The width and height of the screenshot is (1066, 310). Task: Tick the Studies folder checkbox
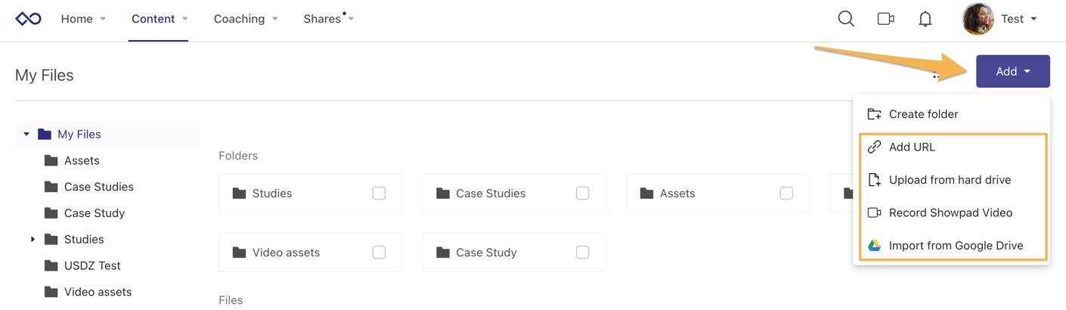(x=379, y=194)
